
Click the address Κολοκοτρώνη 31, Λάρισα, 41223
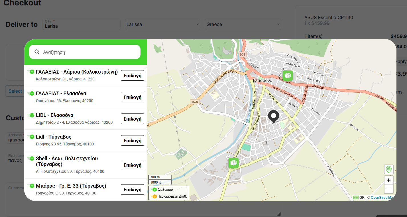(x=65, y=79)
